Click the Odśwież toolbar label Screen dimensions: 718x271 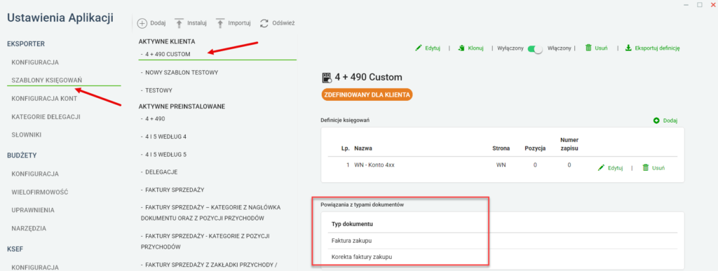click(283, 23)
